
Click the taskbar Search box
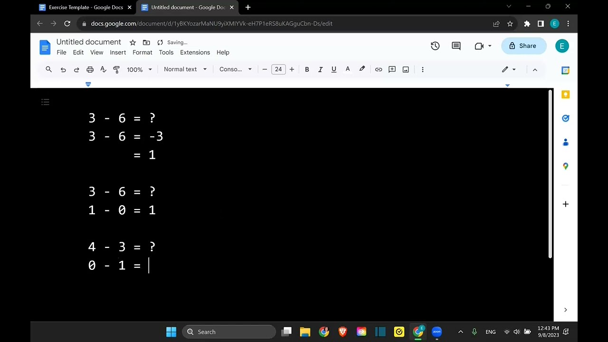[229, 332]
